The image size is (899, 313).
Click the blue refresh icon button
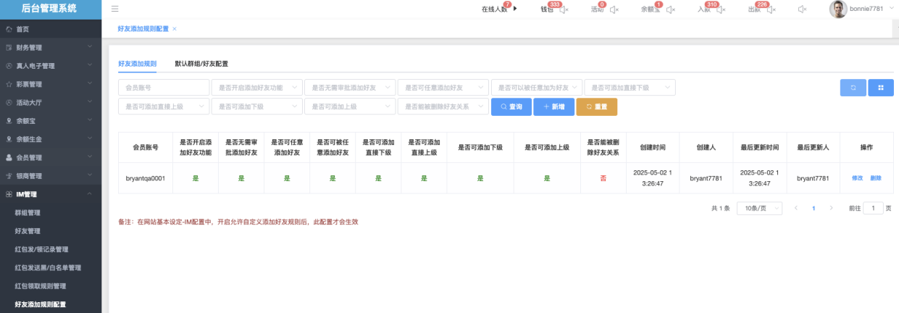[853, 88]
